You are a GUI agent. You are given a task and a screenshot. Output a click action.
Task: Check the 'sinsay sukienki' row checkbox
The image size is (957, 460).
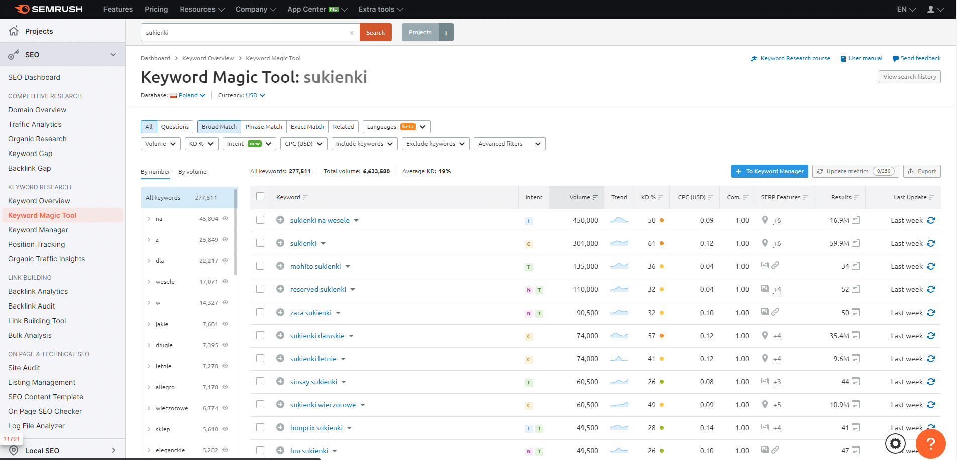tap(260, 381)
